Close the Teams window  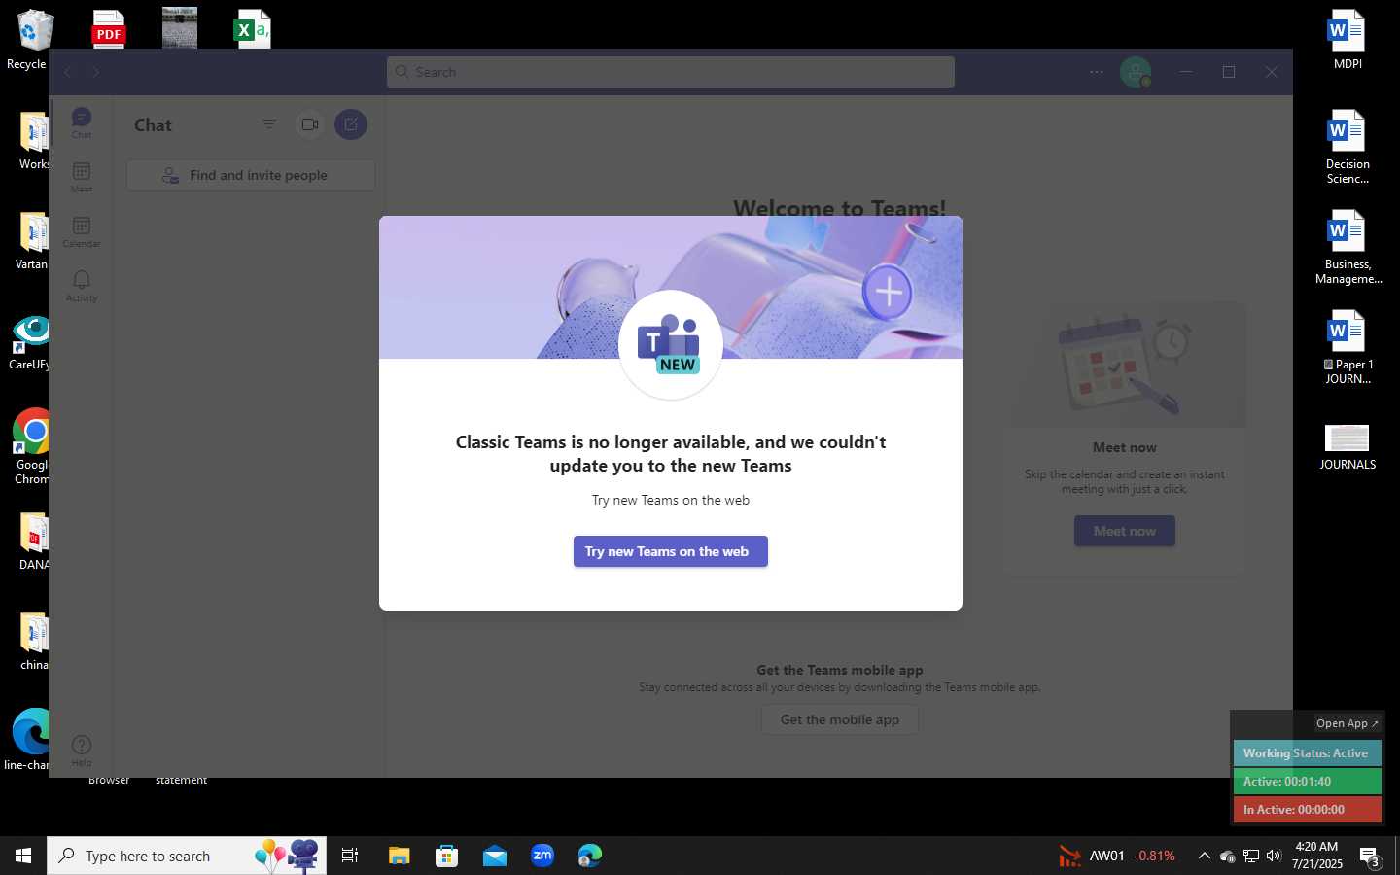(x=1272, y=72)
